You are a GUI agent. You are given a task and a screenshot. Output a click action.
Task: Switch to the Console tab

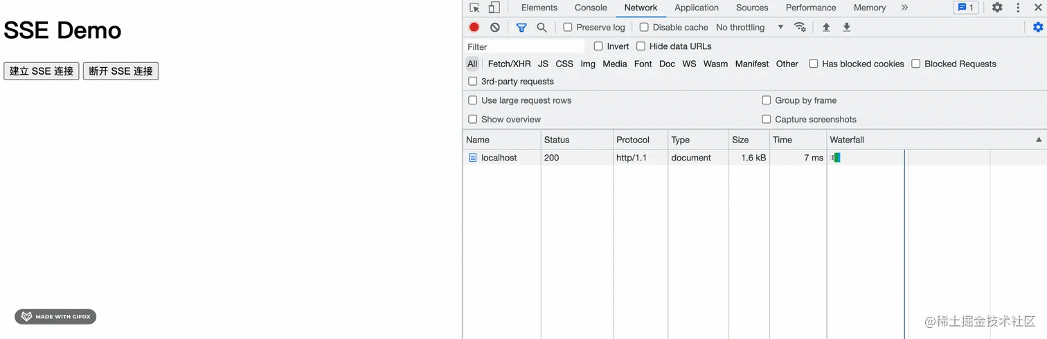point(591,8)
